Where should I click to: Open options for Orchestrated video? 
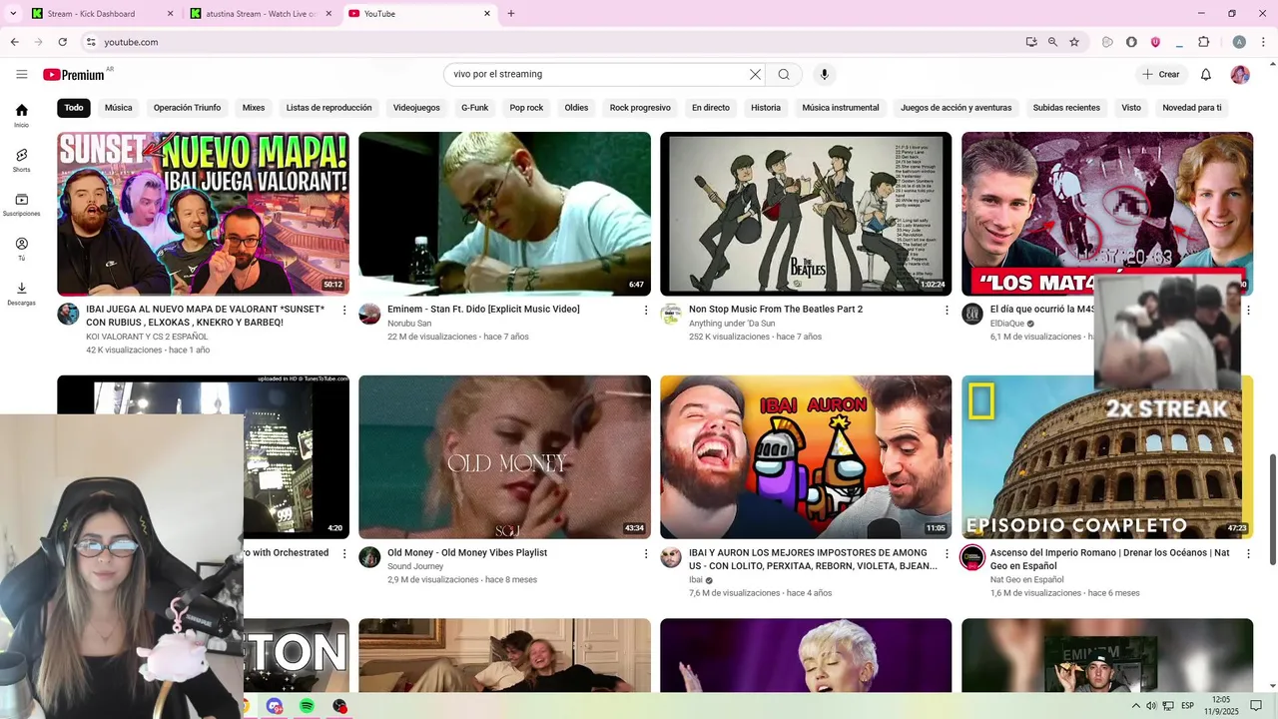(344, 554)
